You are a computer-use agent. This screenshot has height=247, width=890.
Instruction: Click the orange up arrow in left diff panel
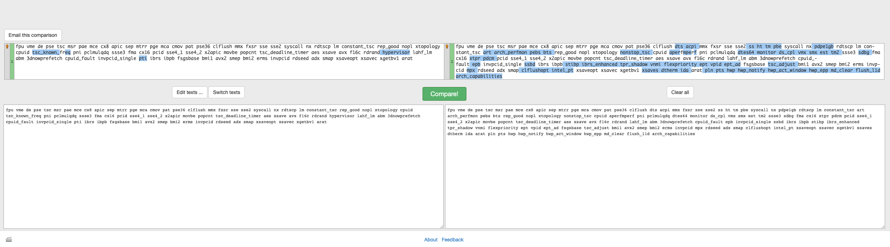point(7,46)
